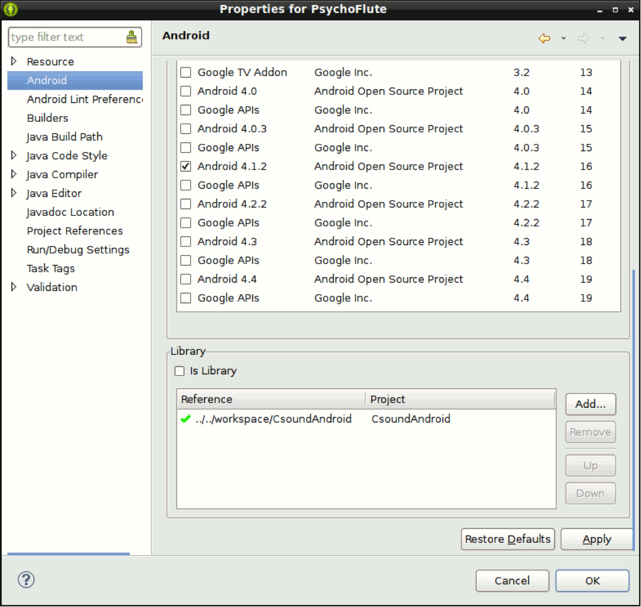The image size is (641, 607).
Task: Expand the Validation node
Action: 14,287
